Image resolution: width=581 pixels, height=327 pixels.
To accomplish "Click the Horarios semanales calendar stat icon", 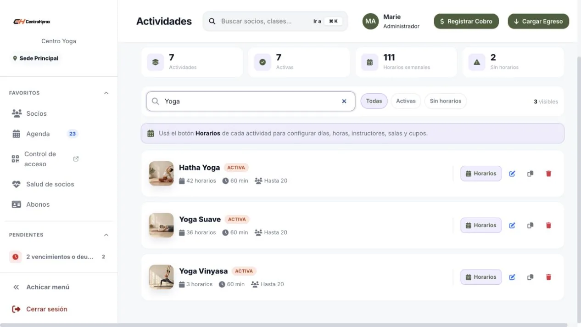I will (x=369, y=62).
